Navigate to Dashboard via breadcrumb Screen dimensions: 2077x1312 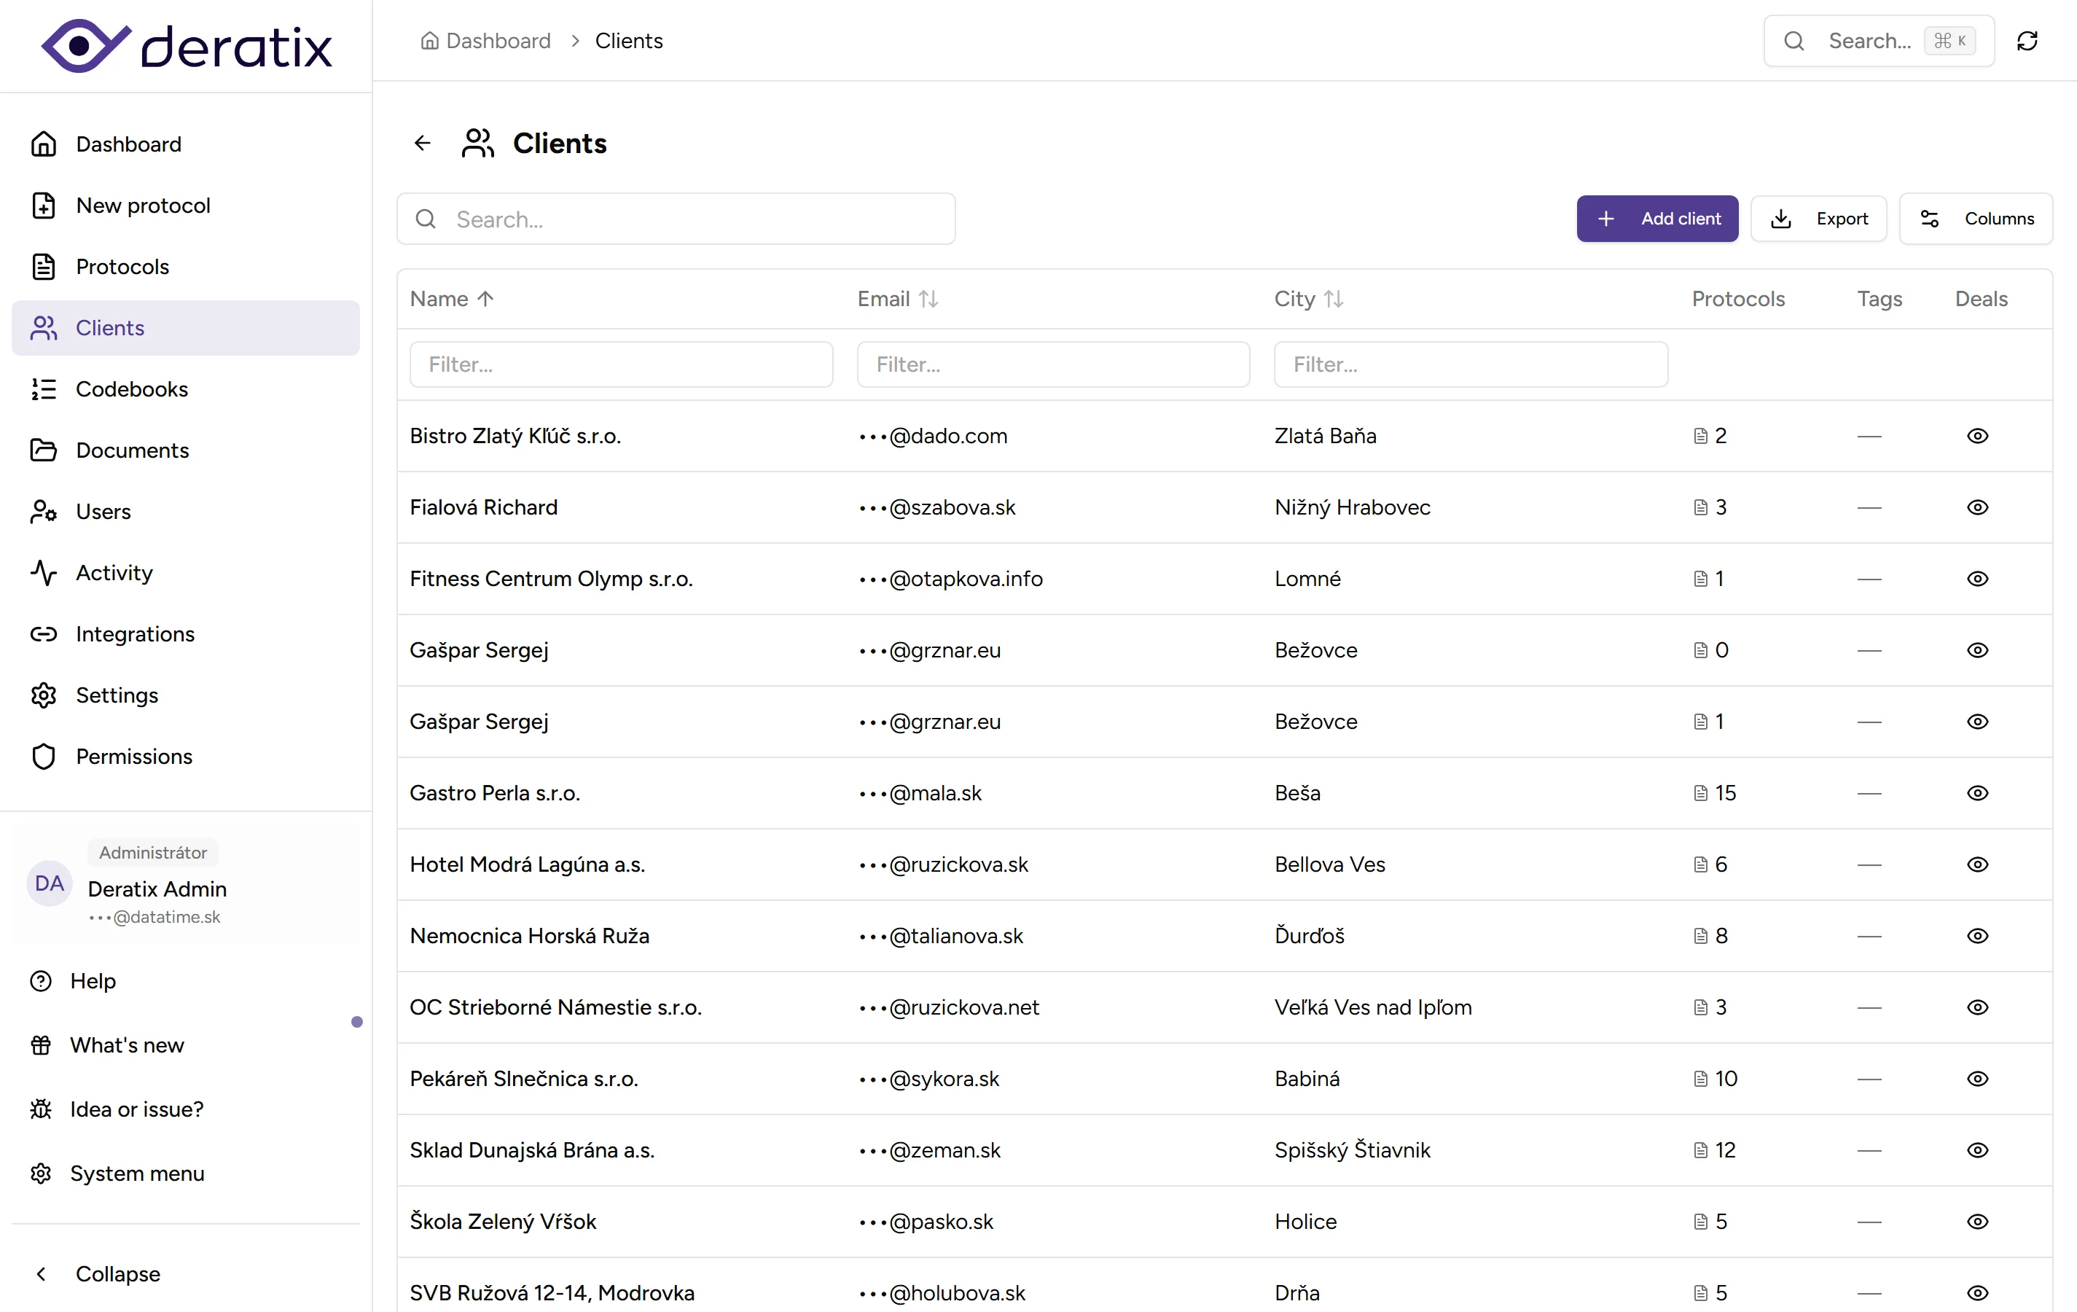tap(497, 41)
